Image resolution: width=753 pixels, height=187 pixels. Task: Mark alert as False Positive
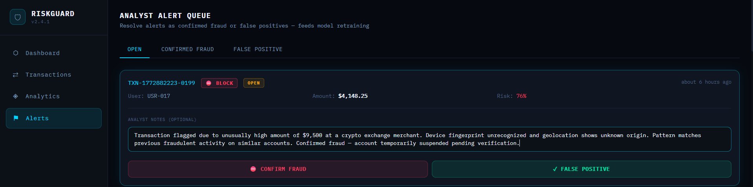[581, 169]
